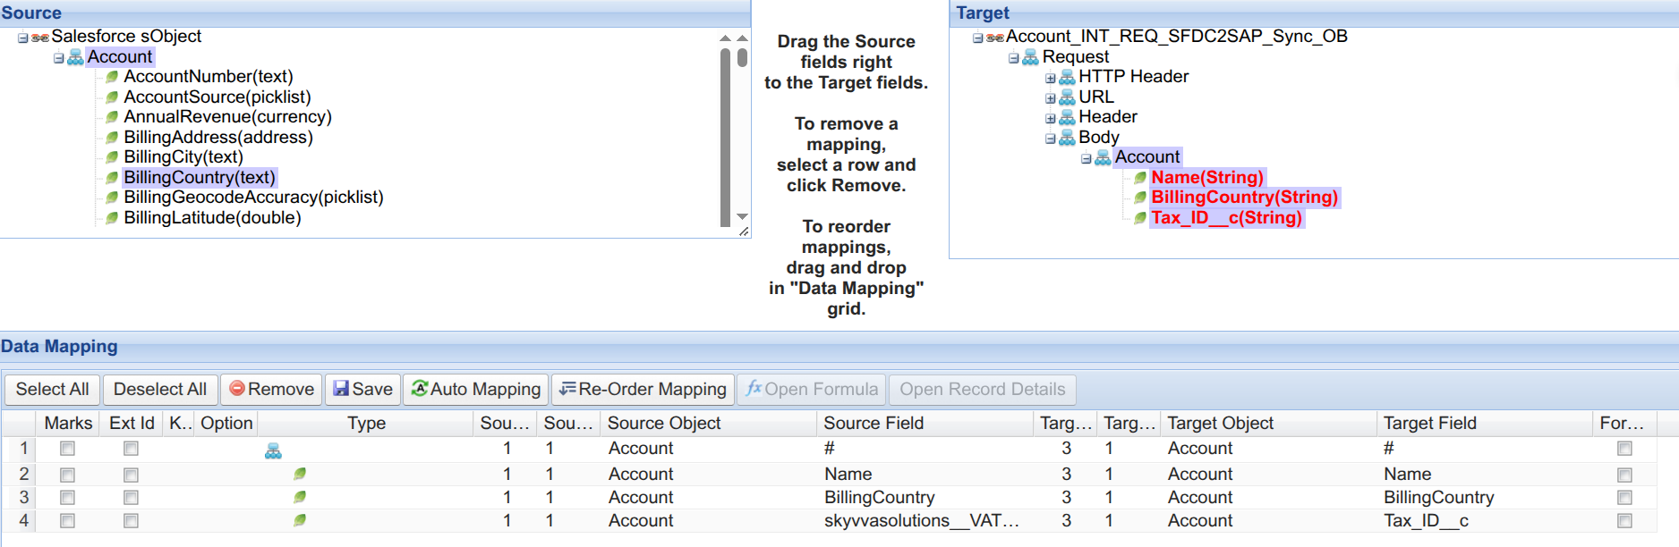Tick the Marks checkbox in the BillingCountry row
The image size is (1679, 547).
point(67,498)
